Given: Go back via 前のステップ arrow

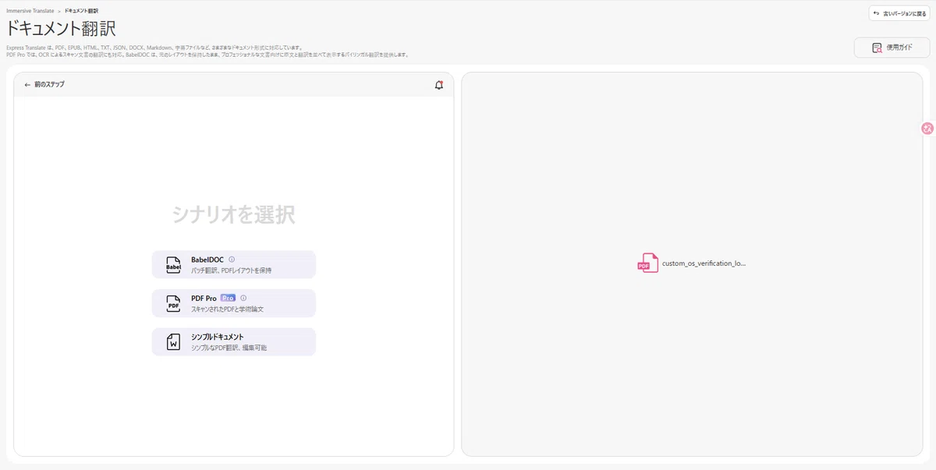Looking at the screenshot, I should (x=44, y=84).
